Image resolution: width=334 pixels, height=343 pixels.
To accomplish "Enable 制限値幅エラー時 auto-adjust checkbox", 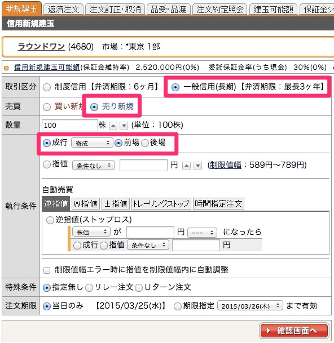I will (47, 270).
